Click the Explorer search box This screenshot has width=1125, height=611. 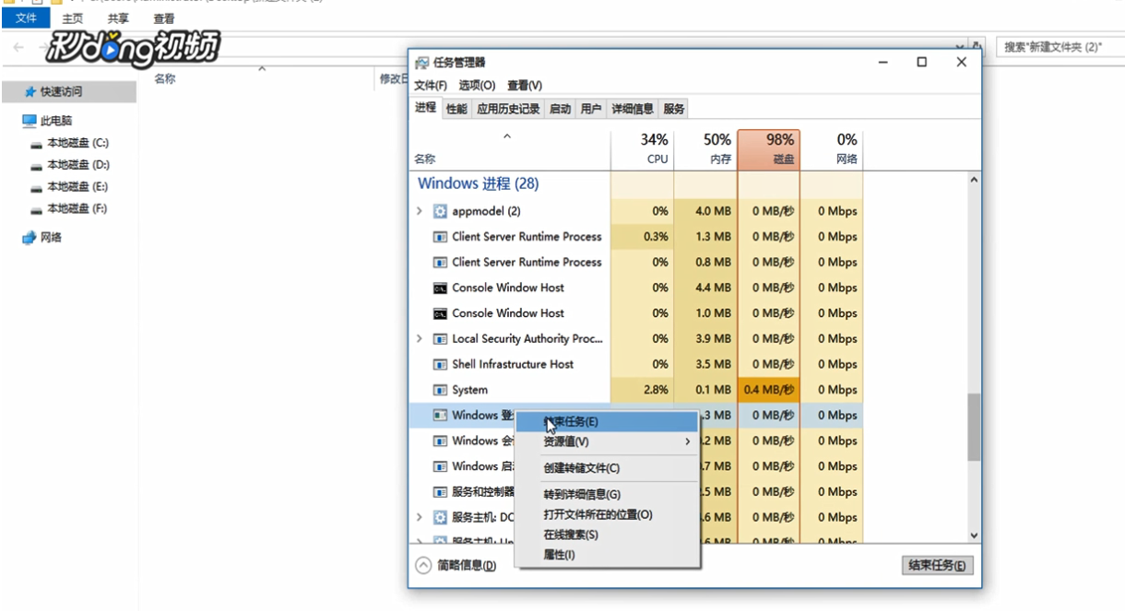[x=1058, y=47]
